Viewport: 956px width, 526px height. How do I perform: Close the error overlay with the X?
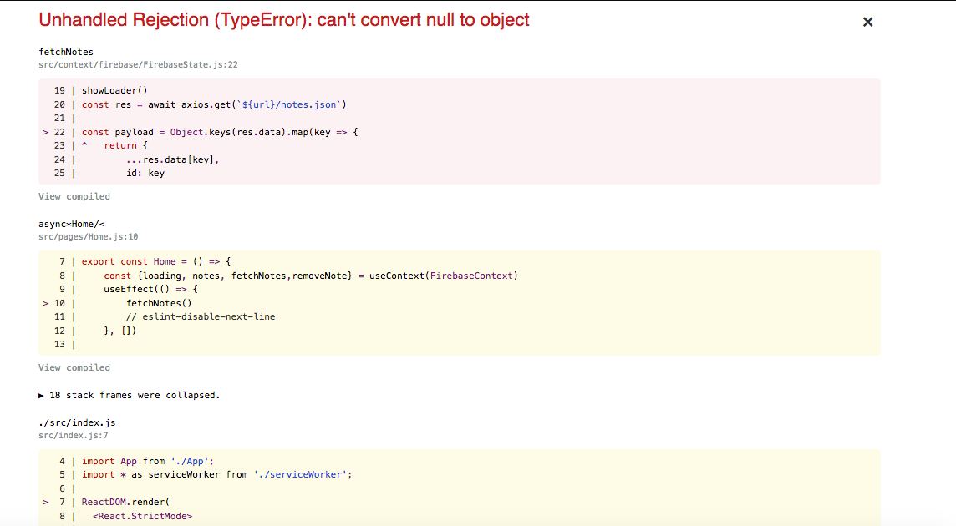click(867, 22)
